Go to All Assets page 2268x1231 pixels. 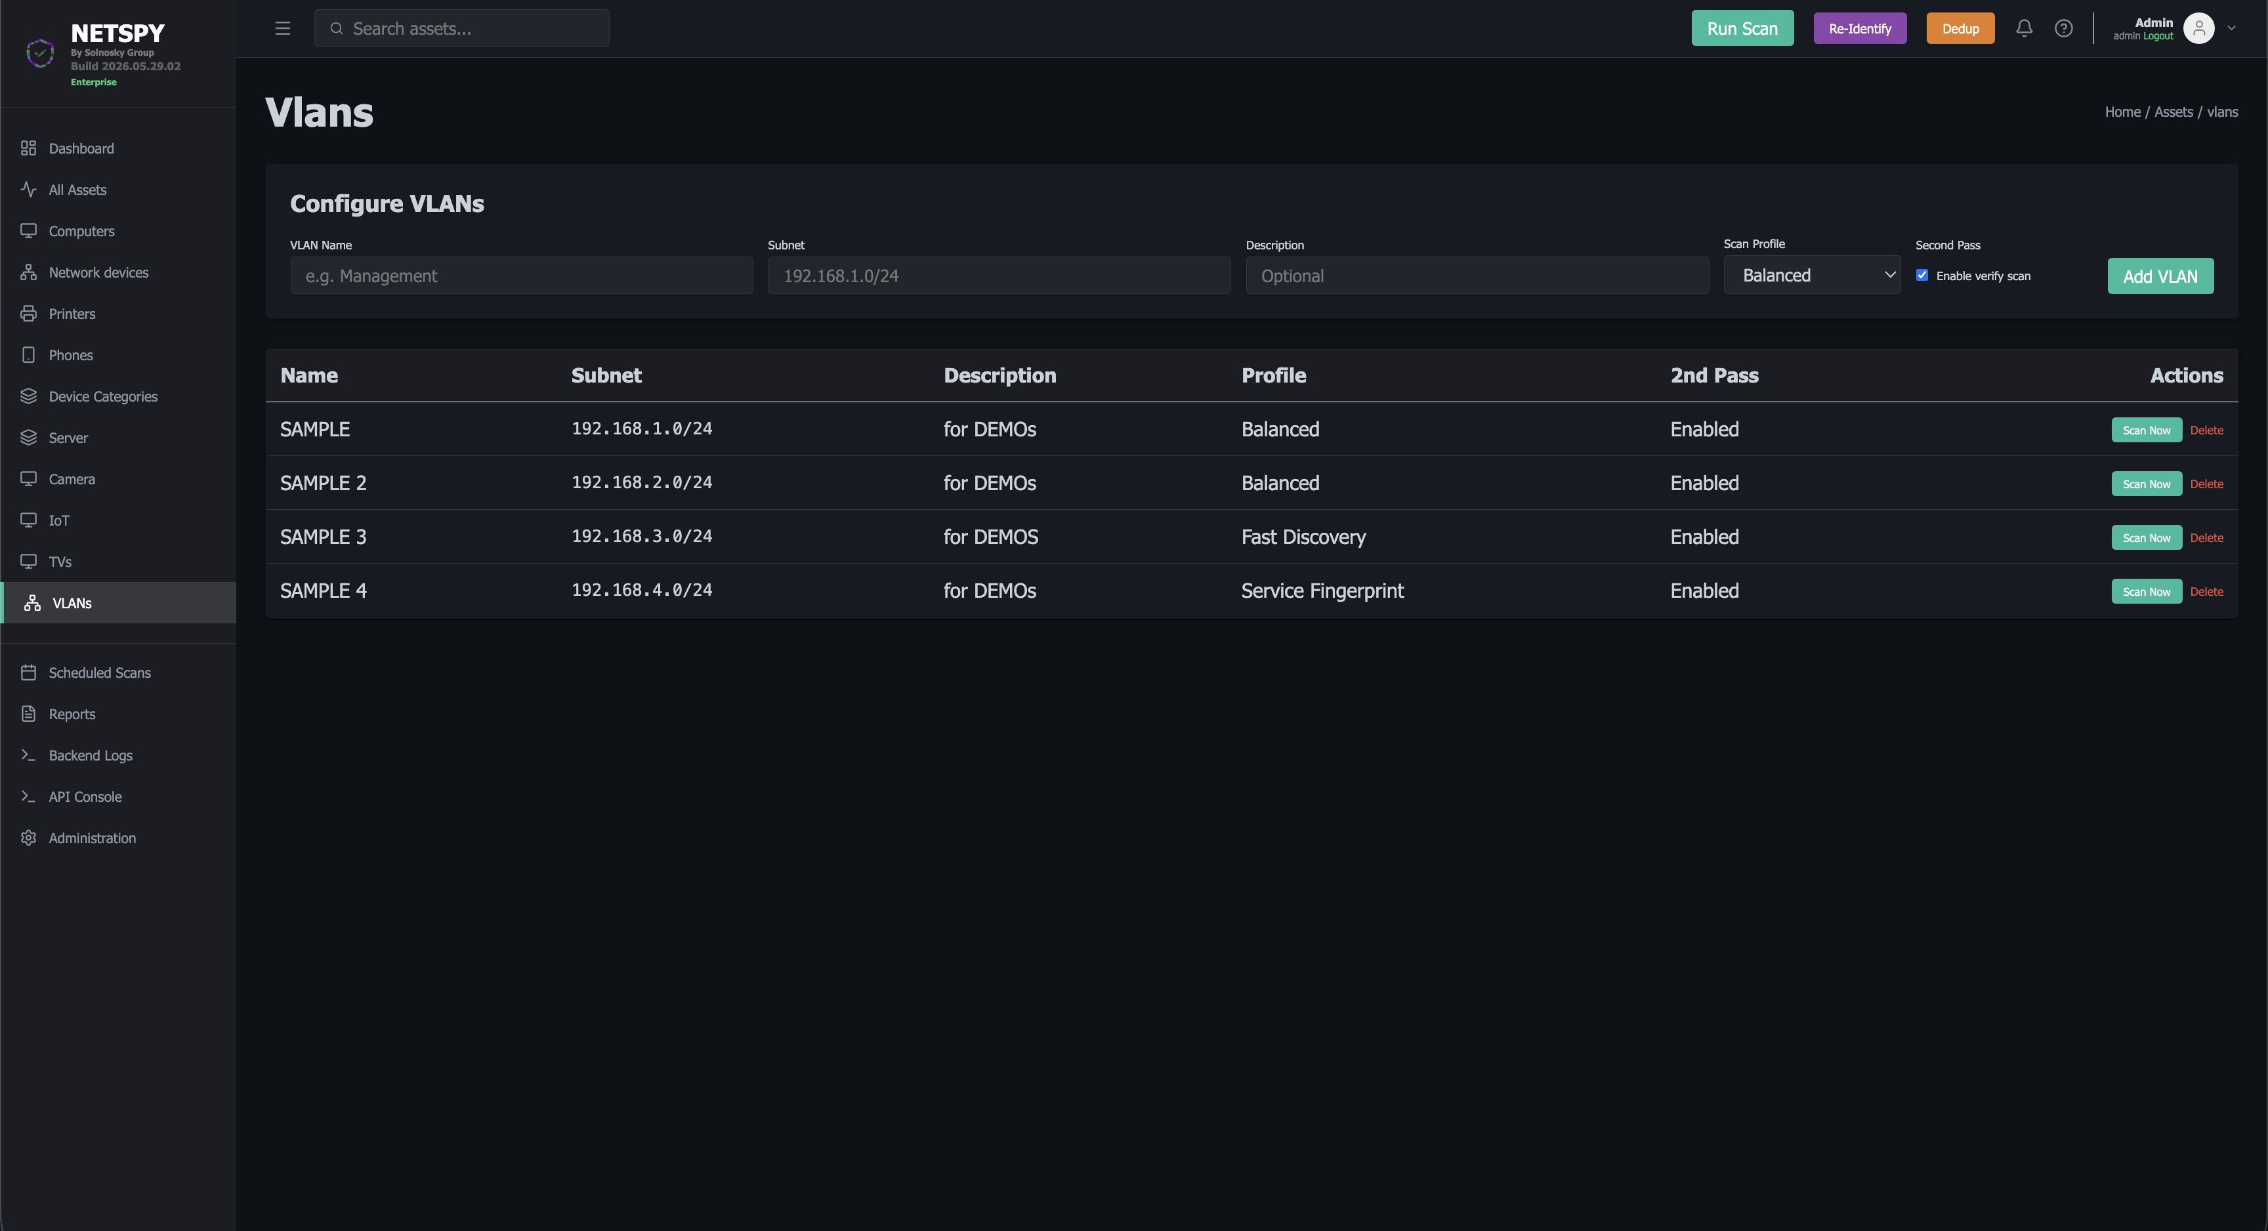point(119,190)
